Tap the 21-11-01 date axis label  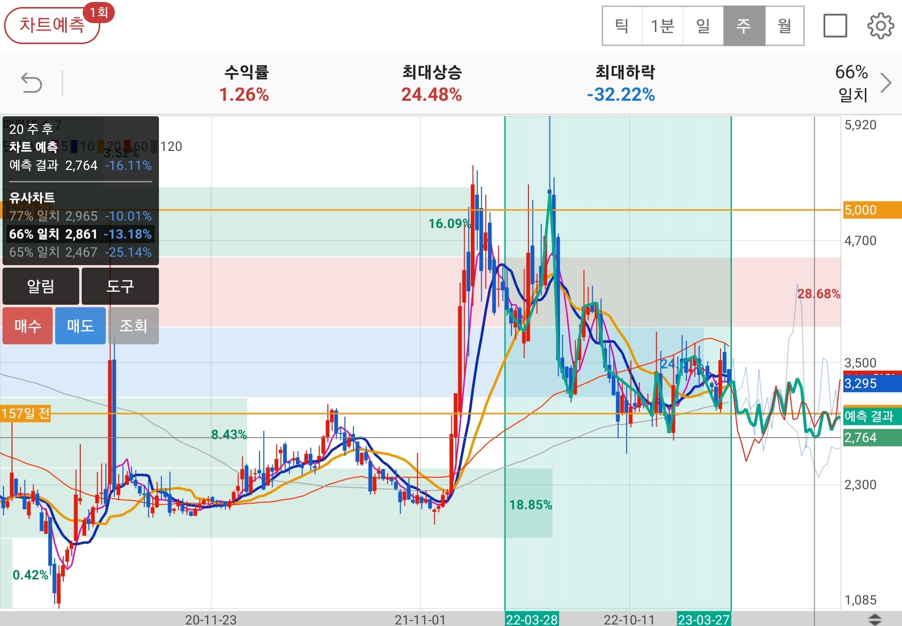[x=420, y=620]
